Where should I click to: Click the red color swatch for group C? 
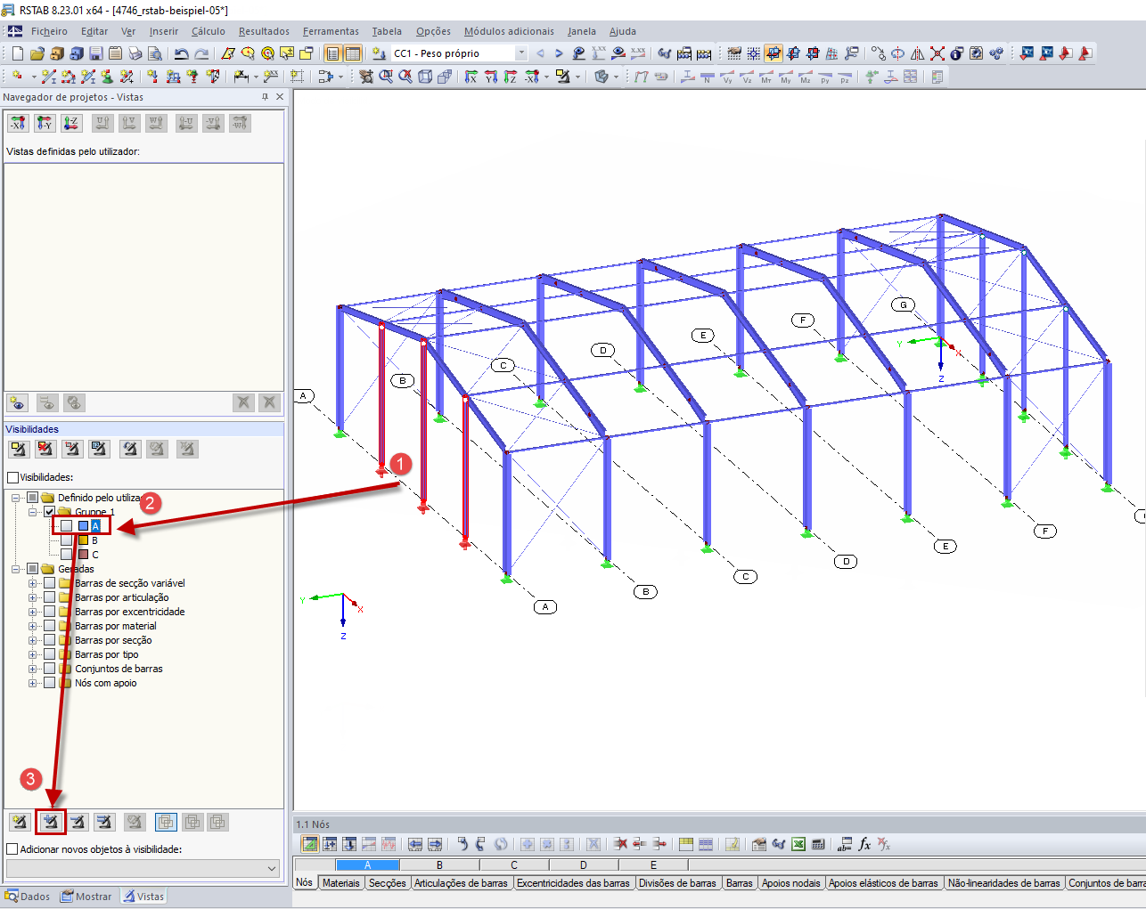click(83, 555)
